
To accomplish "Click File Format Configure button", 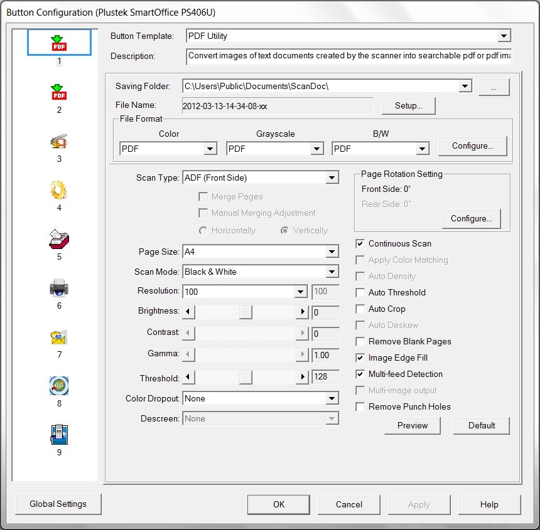I will (x=472, y=146).
